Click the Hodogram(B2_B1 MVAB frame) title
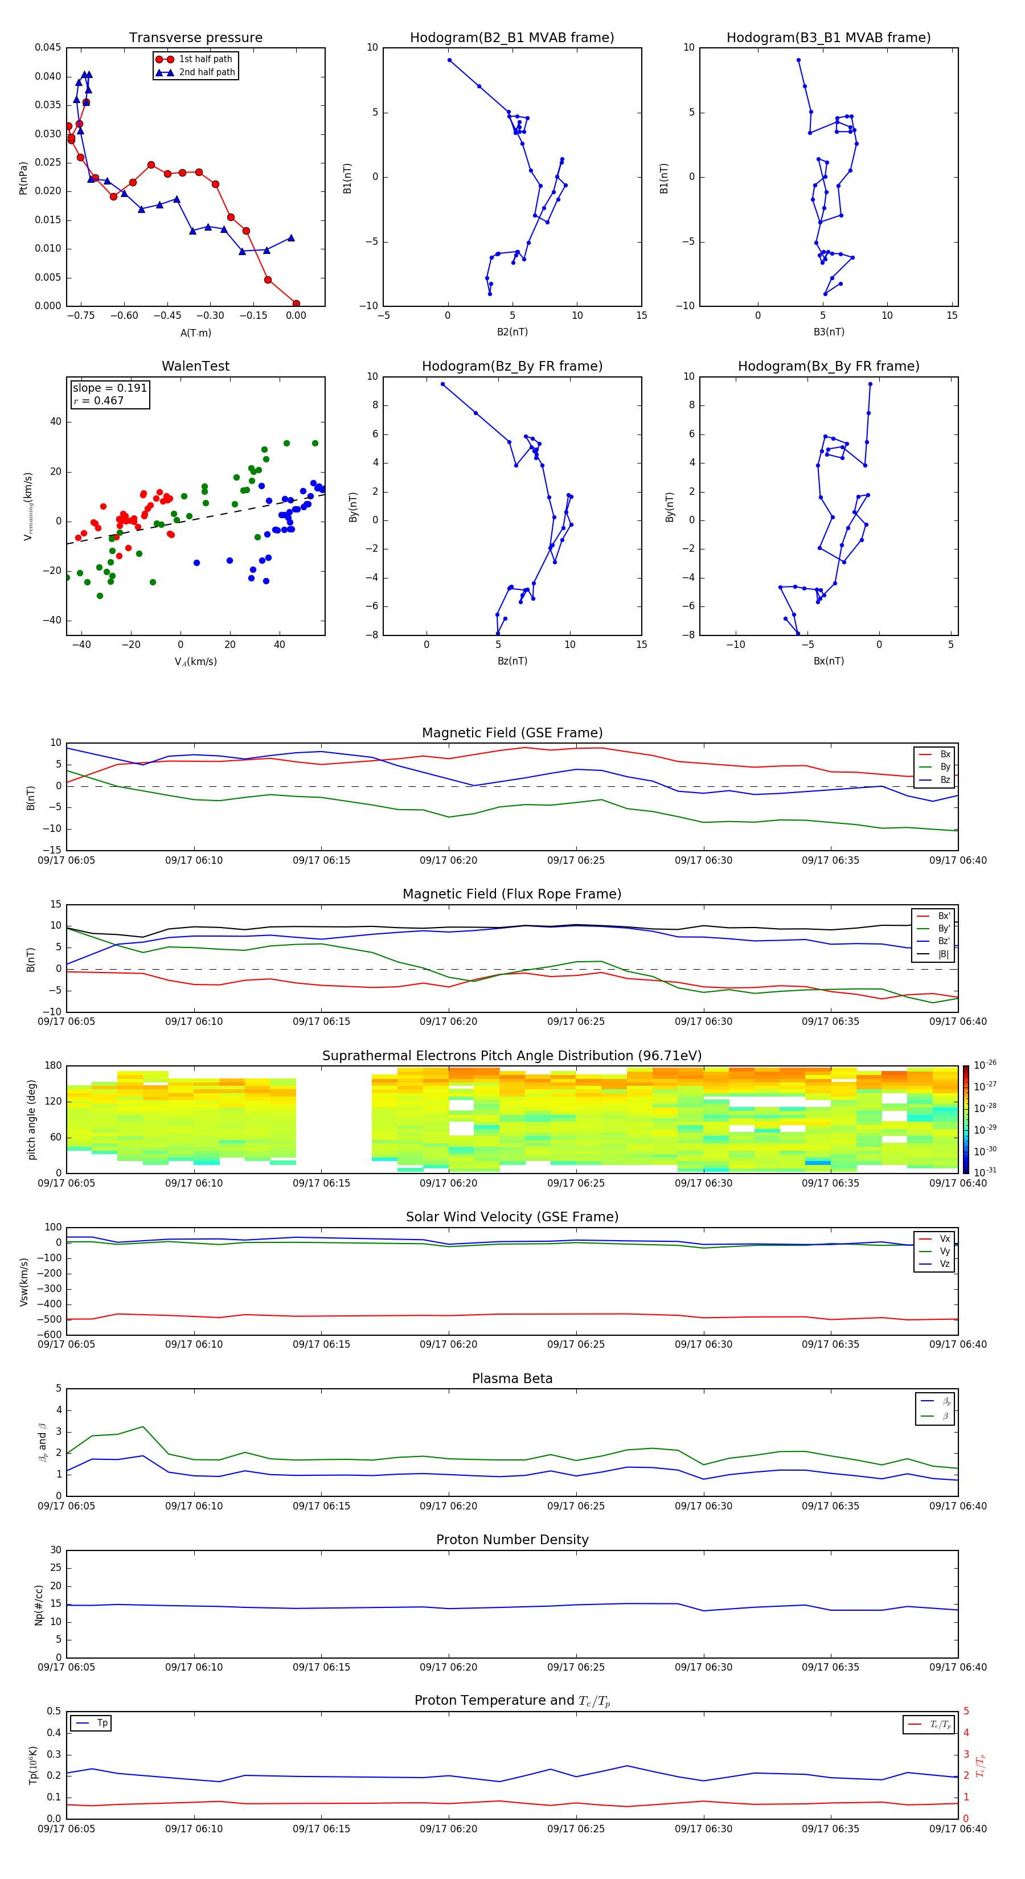The width and height of the screenshot is (1025, 1879). click(x=512, y=38)
